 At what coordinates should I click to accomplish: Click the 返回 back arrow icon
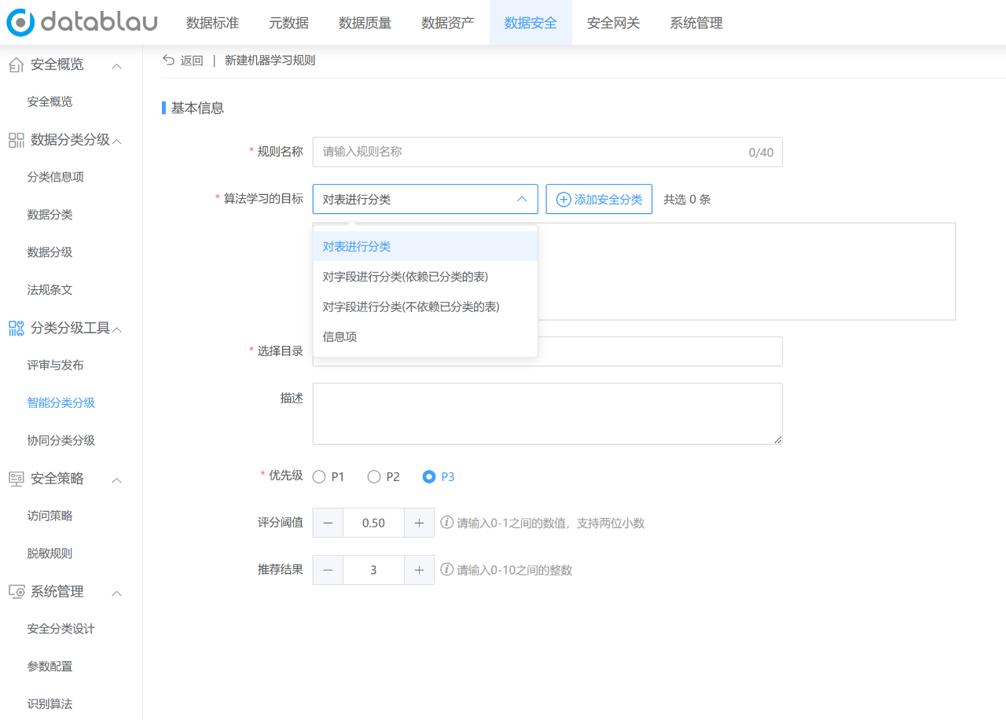pyautogui.click(x=168, y=60)
